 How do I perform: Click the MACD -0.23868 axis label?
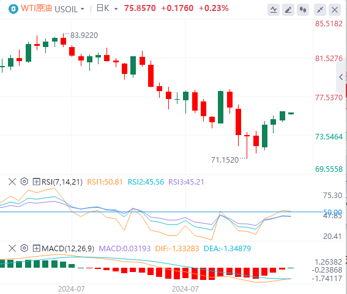(327, 270)
